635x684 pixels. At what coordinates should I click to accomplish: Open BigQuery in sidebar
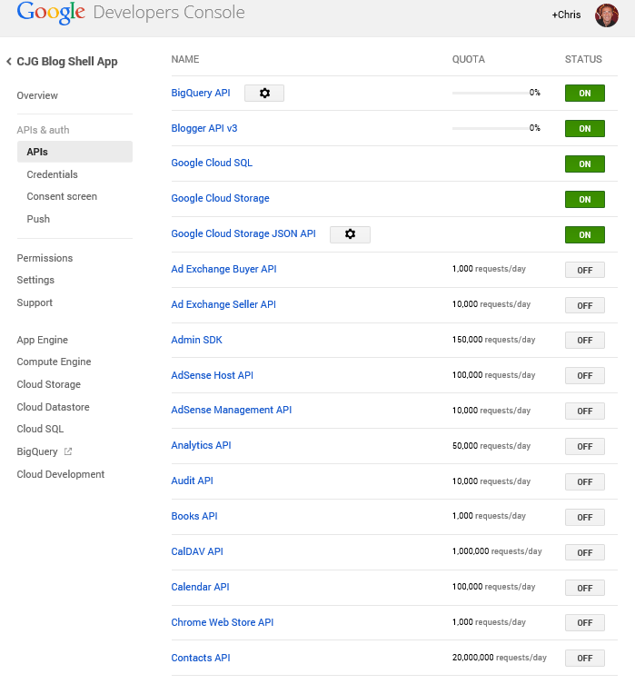point(37,452)
